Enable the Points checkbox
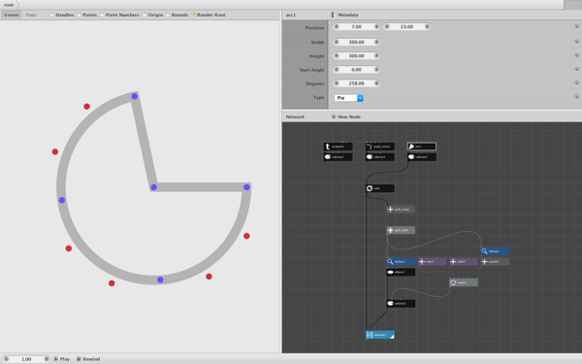Screen dimensions: 582x364 79,15
